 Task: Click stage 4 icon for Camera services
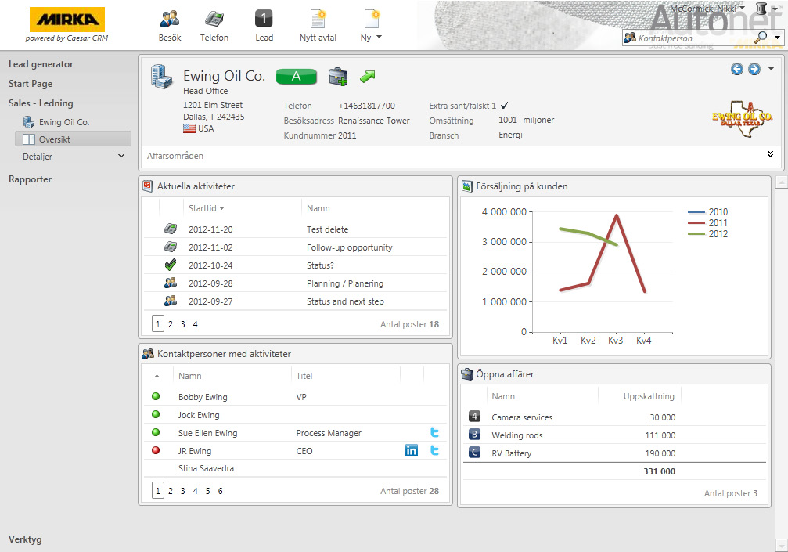[x=474, y=417]
